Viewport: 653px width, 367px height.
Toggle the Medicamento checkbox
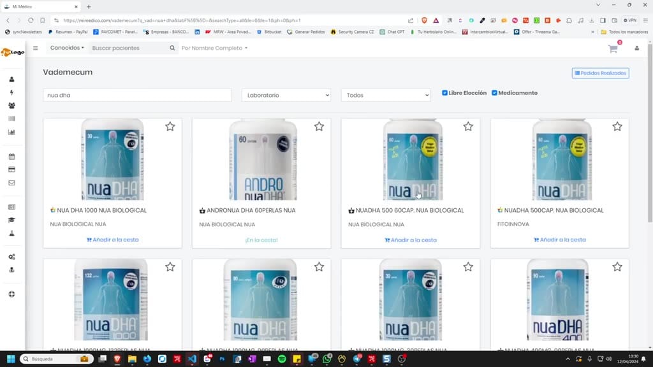click(494, 93)
